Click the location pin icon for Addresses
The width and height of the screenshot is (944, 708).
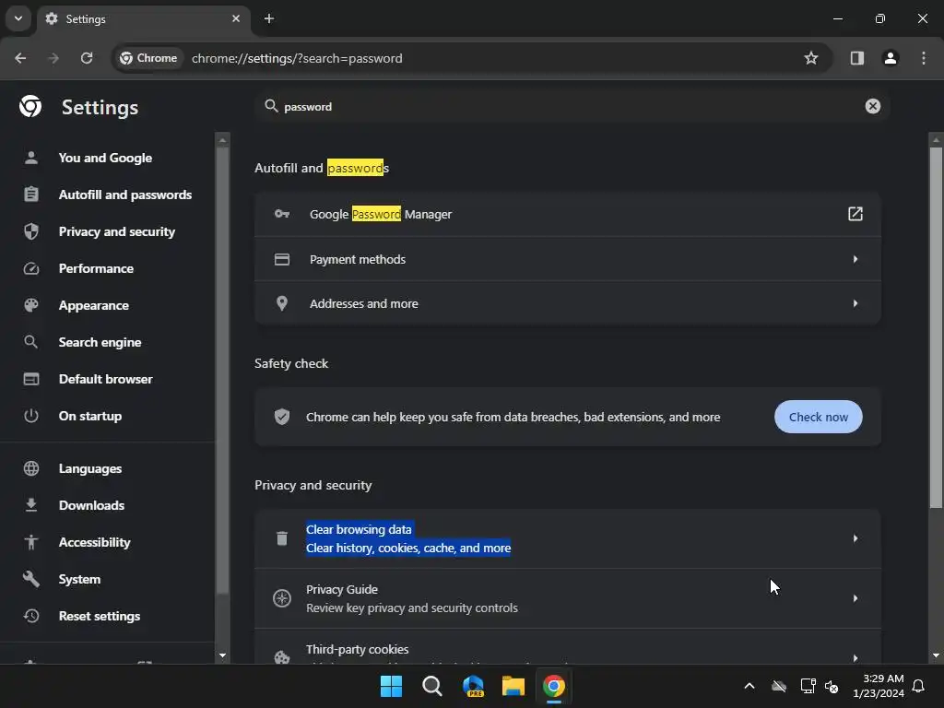282,303
